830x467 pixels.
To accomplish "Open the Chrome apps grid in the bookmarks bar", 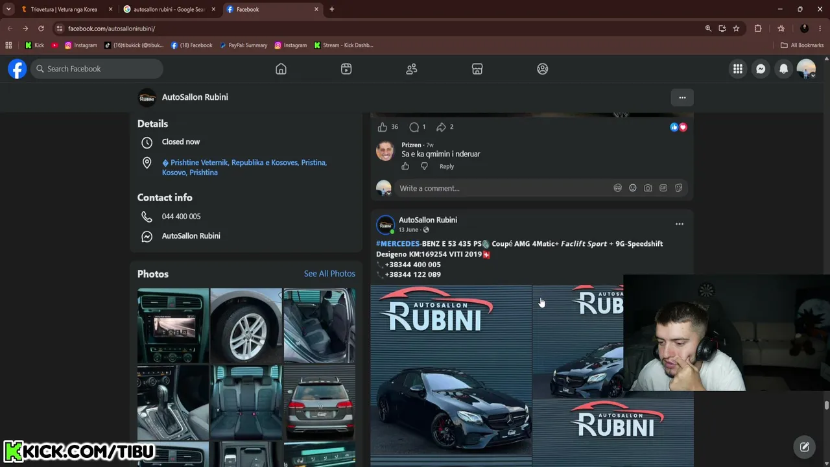I will pyautogui.click(x=8, y=45).
